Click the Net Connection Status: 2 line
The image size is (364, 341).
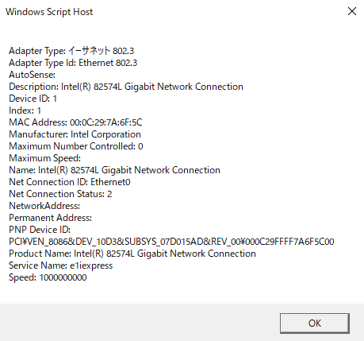[x=60, y=194]
